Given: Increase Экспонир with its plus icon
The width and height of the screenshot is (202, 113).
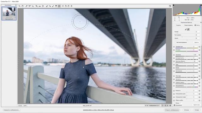Looking at the screenshot, I should (x=199, y=55).
